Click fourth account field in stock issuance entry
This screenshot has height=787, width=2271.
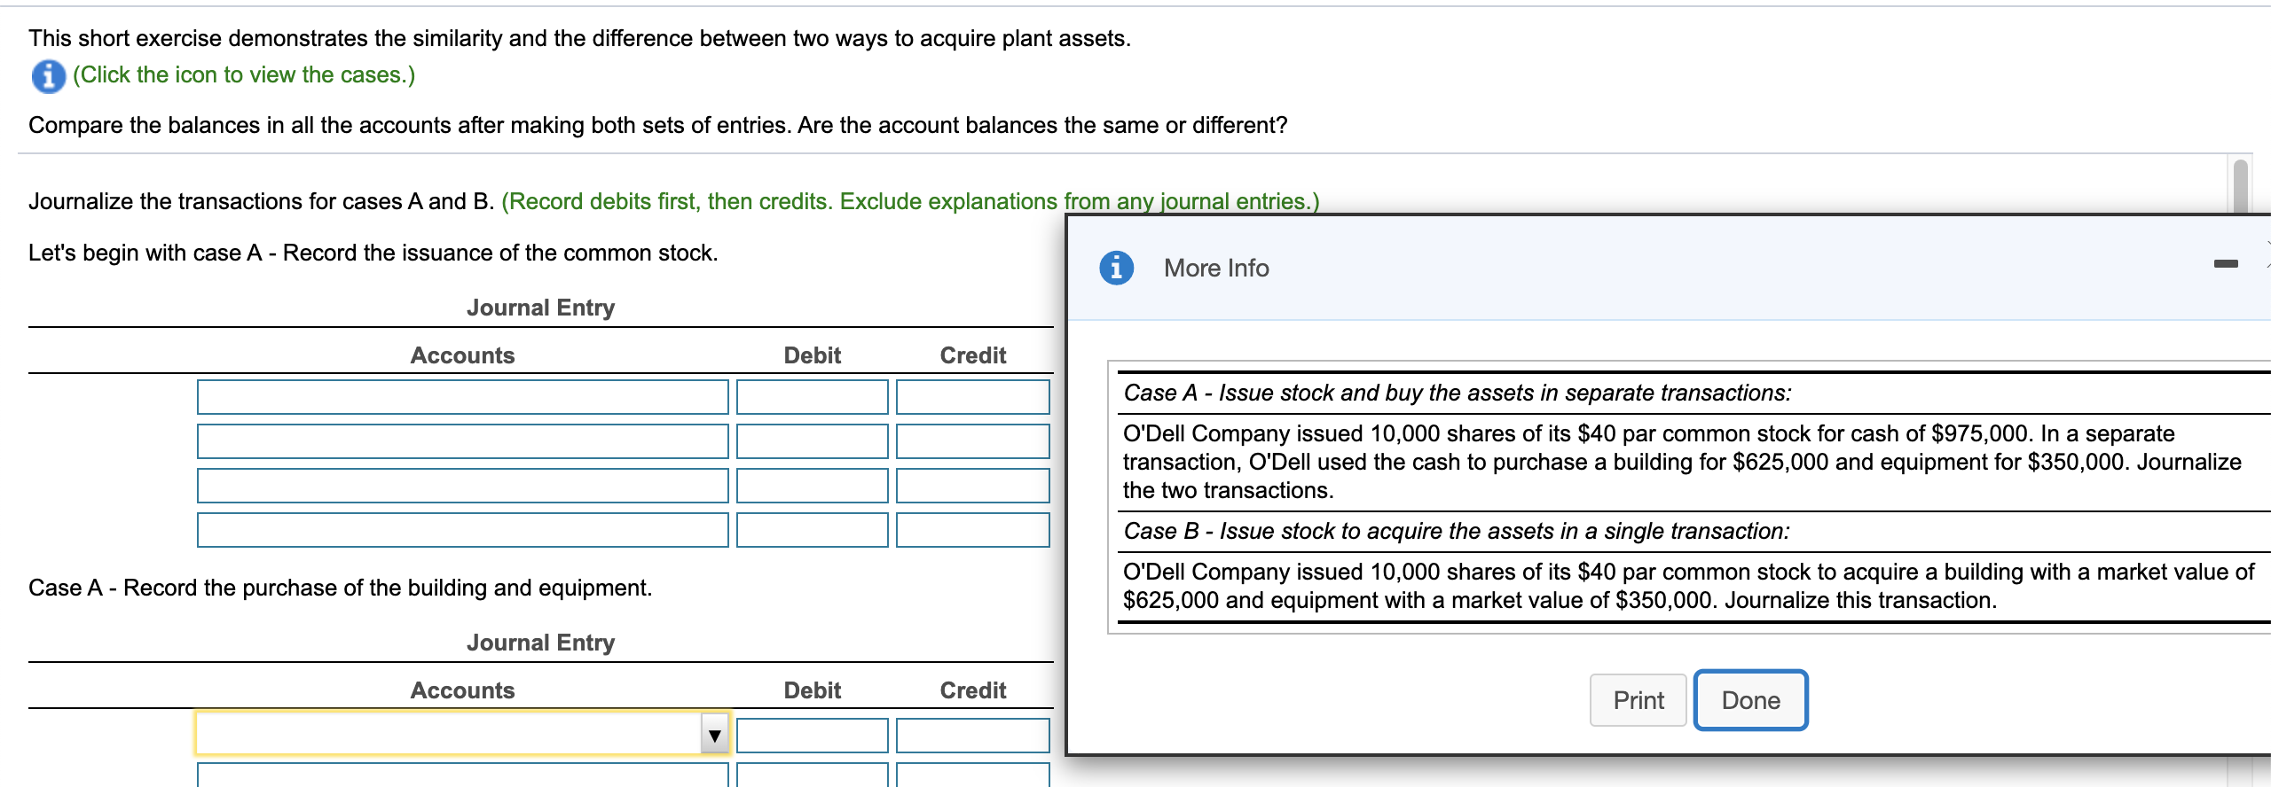click(x=462, y=530)
